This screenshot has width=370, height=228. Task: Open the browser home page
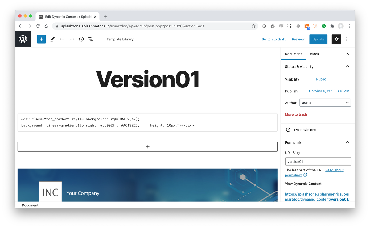(x=46, y=26)
